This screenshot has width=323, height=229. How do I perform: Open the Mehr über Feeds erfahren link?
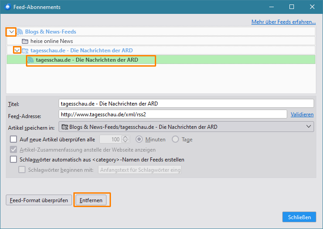[x=282, y=21]
